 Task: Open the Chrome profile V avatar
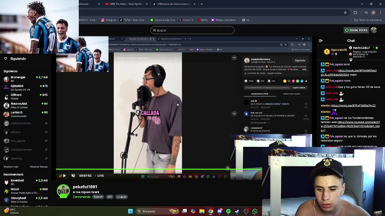(373, 13)
